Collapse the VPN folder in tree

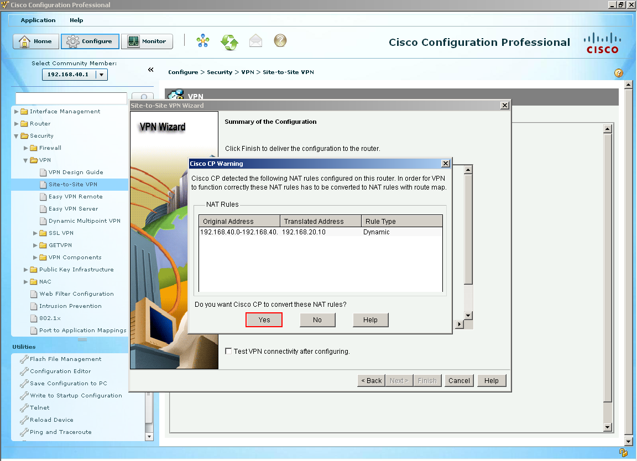pyautogui.click(x=25, y=160)
